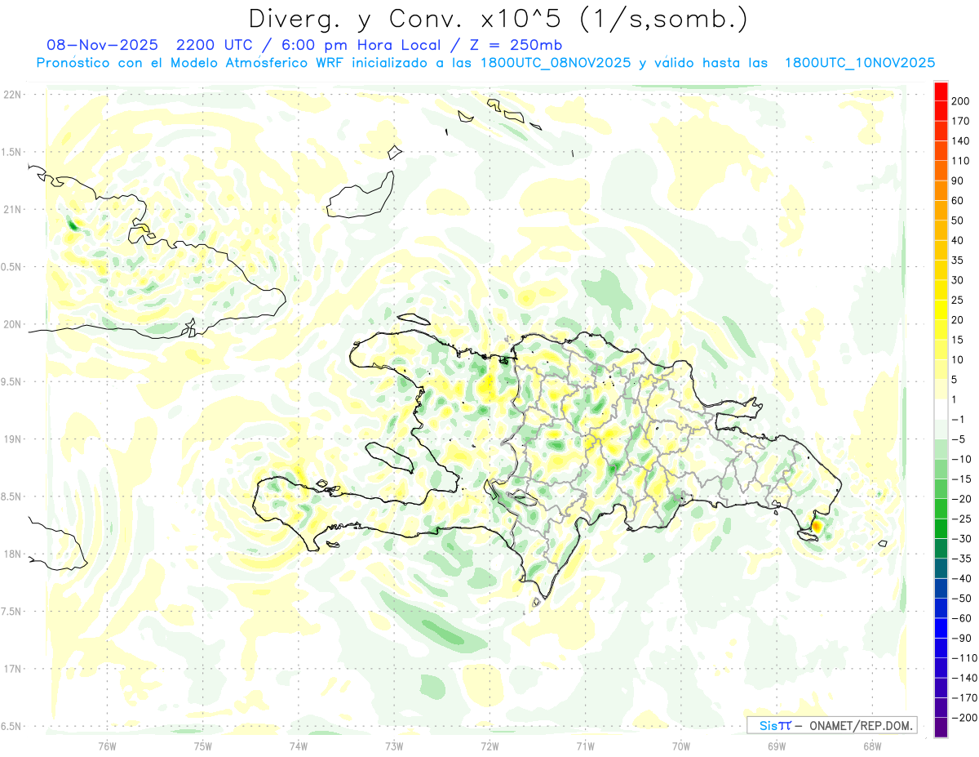Image resolution: width=979 pixels, height=757 pixels.
Task: Click axis label "6.5N"
Action: 12,726
